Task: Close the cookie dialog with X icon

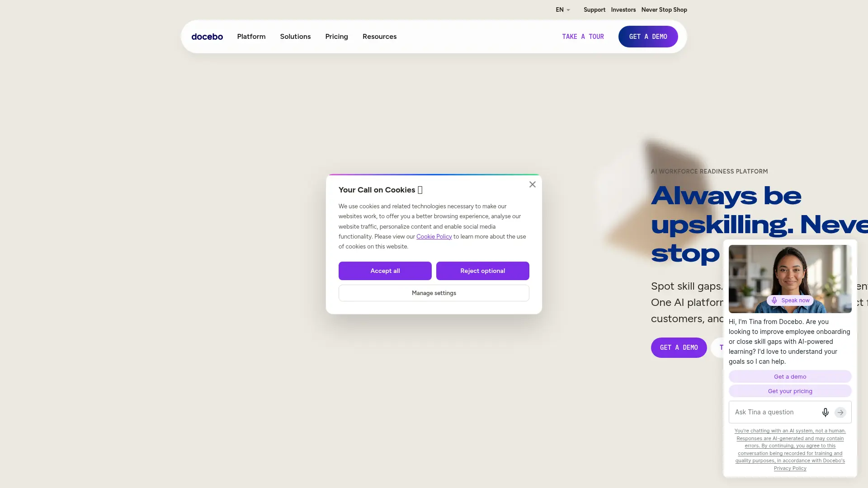Action: [533, 184]
